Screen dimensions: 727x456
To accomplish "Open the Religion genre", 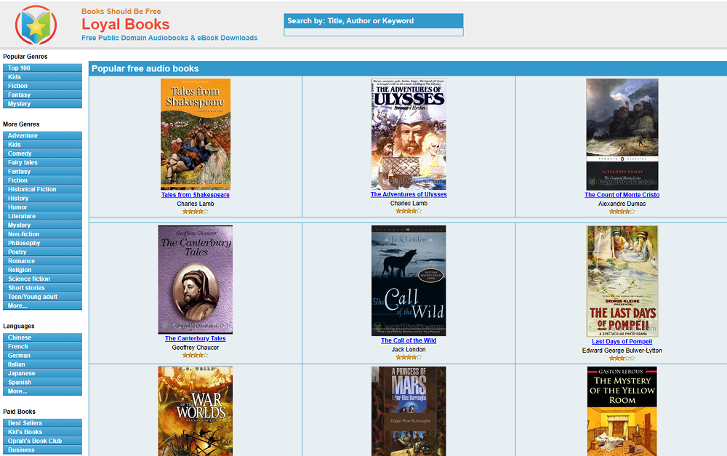I will (42, 270).
